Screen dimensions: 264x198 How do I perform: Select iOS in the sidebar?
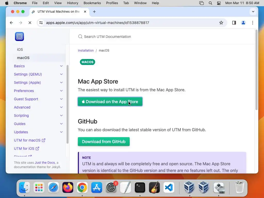click(20, 49)
